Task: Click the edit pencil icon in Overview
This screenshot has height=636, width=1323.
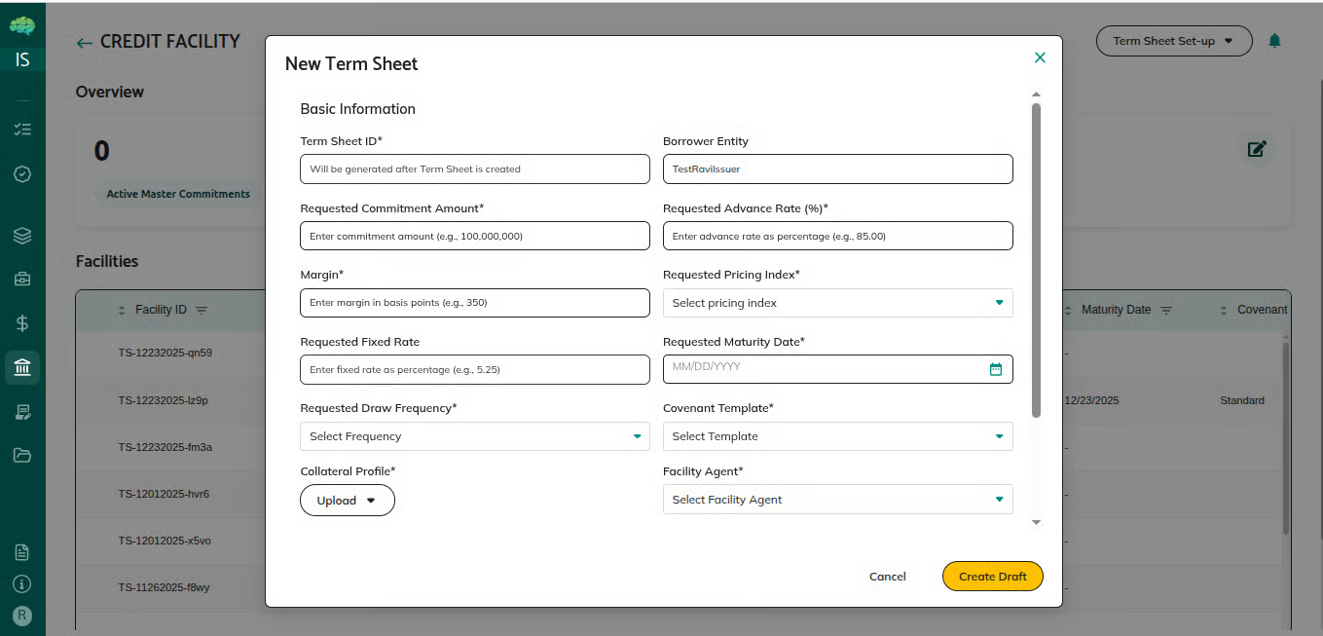Action: (x=1257, y=149)
